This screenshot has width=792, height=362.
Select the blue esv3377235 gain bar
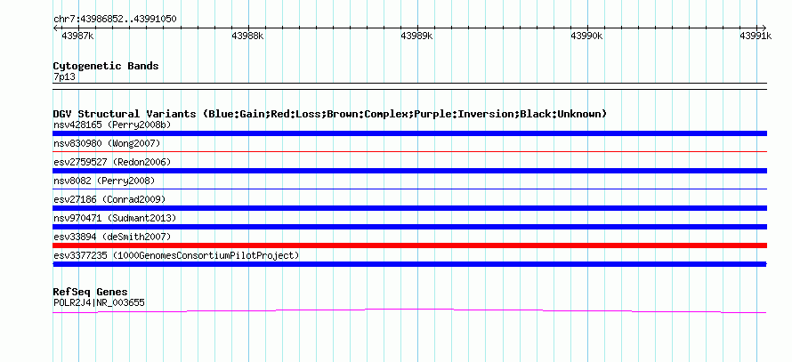coord(409,264)
